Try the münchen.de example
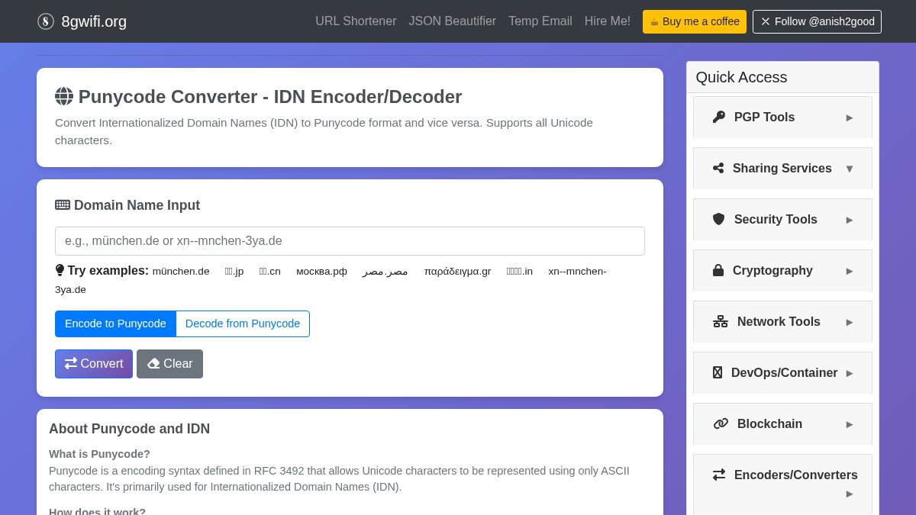This screenshot has height=515, width=916. click(181, 272)
